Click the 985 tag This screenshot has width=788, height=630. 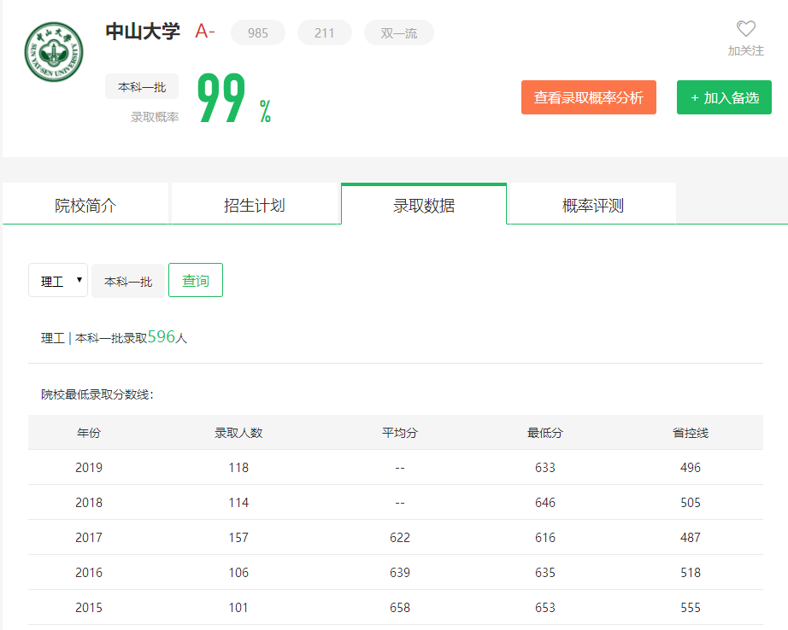[x=258, y=32]
